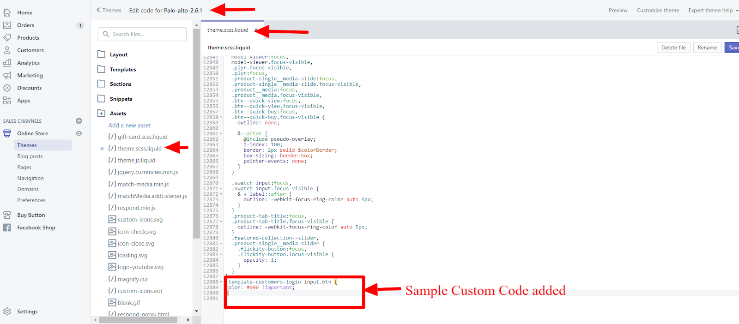Click the Search files input field
The height and width of the screenshot is (324, 739).
pyautogui.click(x=142, y=34)
